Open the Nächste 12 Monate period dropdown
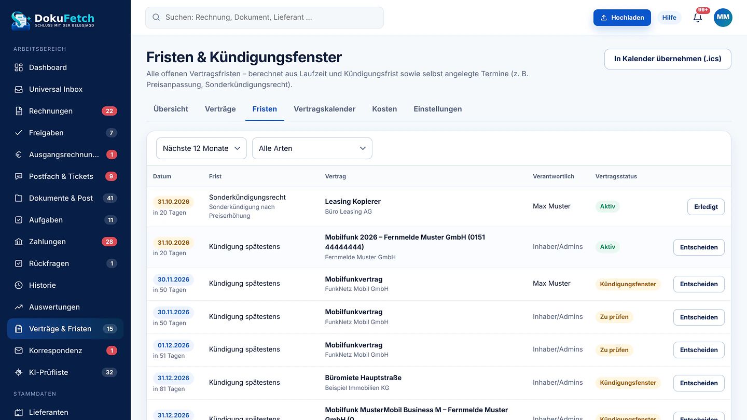The image size is (747, 420). tap(201, 148)
